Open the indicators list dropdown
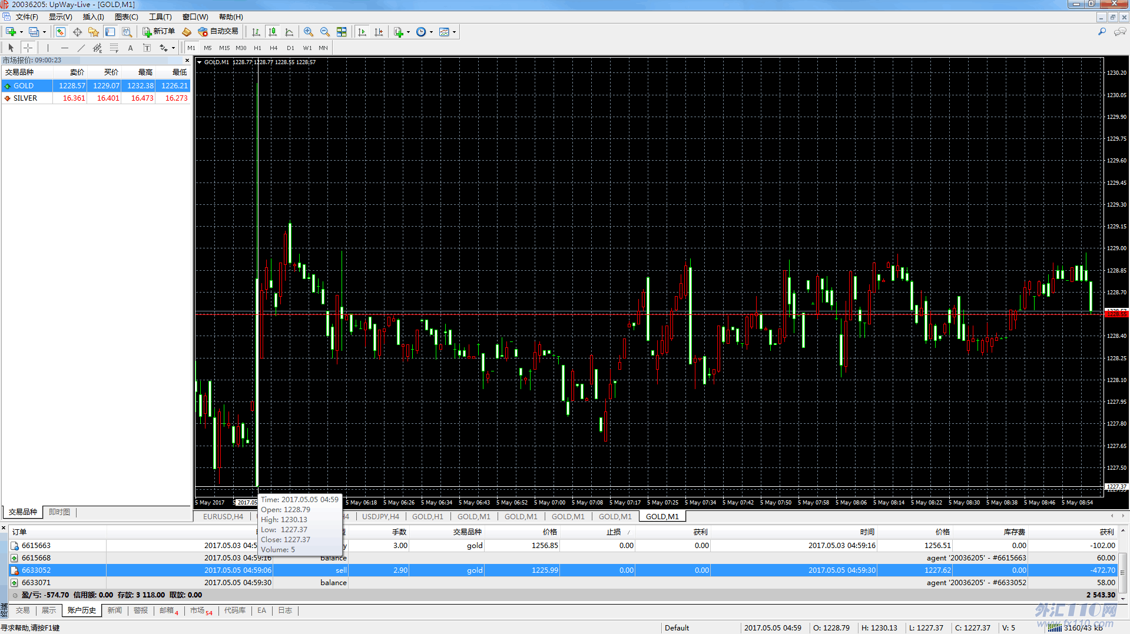The image size is (1130, 634). tap(402, 32)
